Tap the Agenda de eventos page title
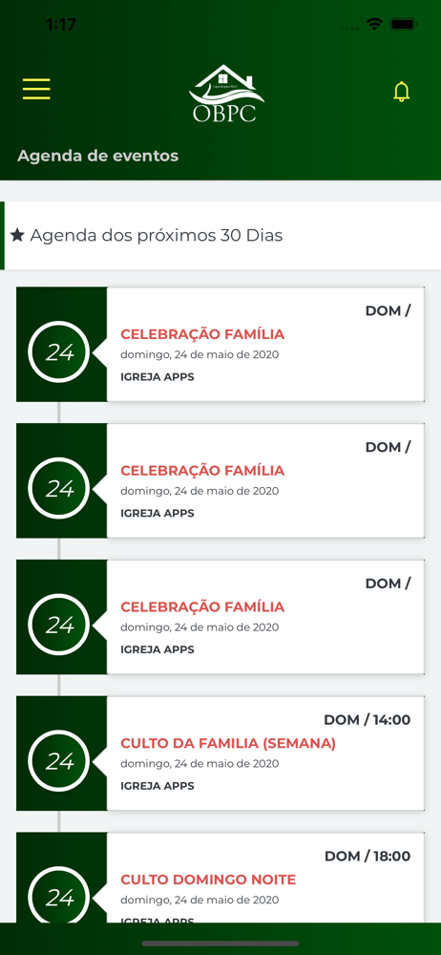This screenshot has height=955, width=441. tap(98, 156)
